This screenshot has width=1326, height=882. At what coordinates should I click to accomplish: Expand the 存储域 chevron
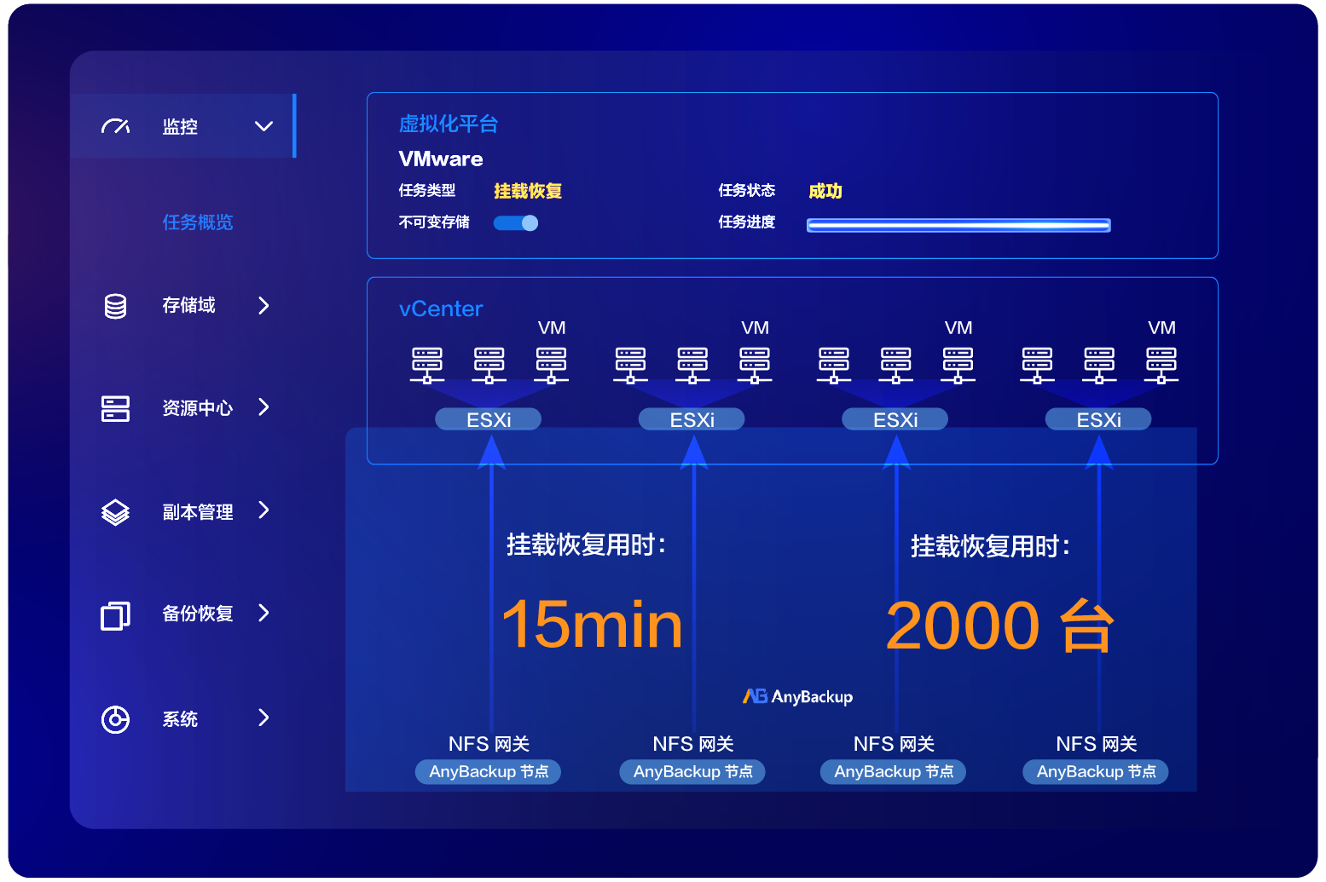263,305
